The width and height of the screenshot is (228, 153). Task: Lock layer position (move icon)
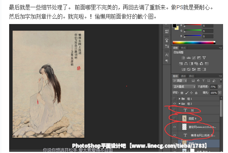pyautogui.click(x=191, y=93)
